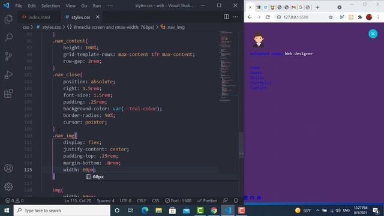This screenshot has width=384, height=216.
Task: Open the Run and Debug view
Action: [8, 74]
